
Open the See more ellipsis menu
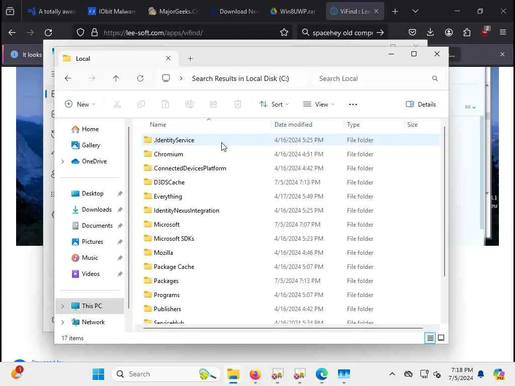pyautogui.click(x=353, y=105)
